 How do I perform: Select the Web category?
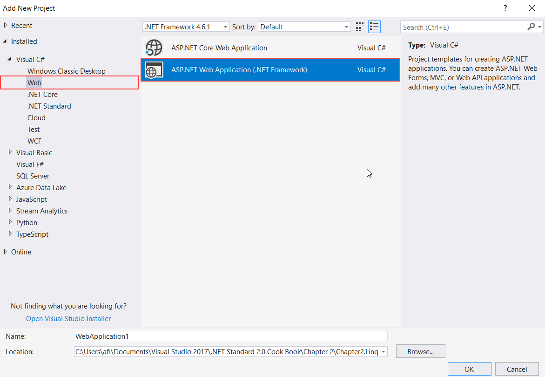point(34,83)
